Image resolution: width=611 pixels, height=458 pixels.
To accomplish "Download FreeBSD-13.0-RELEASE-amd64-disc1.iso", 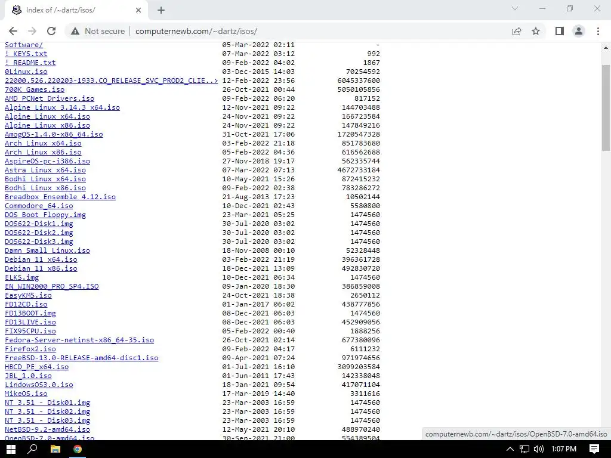I will [81, 358].
